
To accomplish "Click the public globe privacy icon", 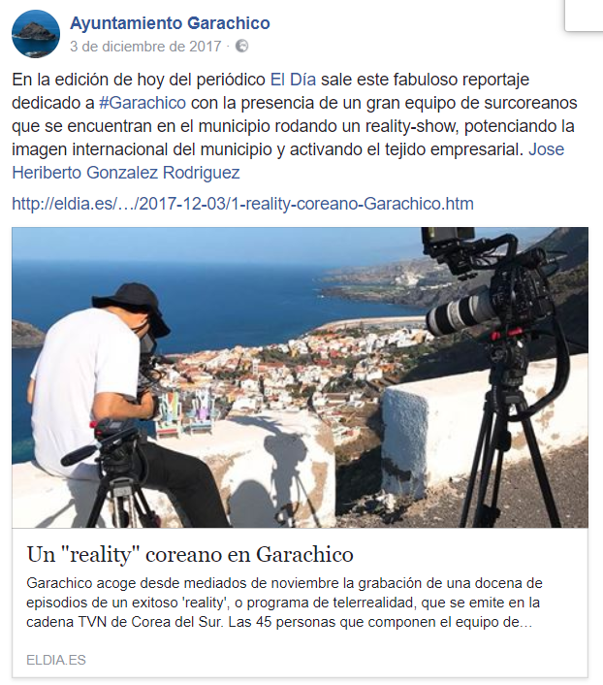I will point(242,46).
